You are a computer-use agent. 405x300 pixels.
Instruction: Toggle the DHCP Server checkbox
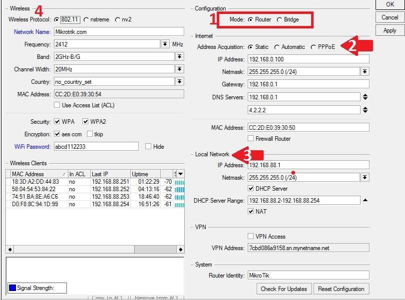(x=251, y=189)
